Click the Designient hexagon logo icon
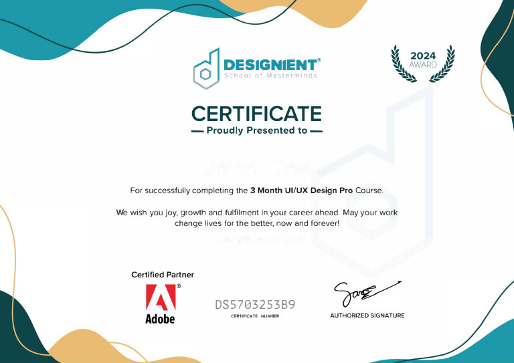This screenshot has width=514, height=363. [206, 69]
